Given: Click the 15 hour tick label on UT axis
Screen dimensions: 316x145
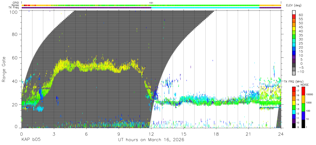Looking at the screenshot, I should (x=184, y=134).
